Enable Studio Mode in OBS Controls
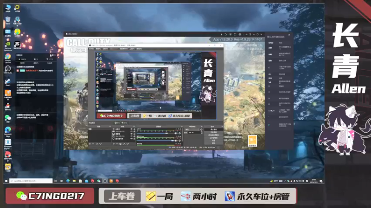The height and width of the screenshot is (208, 371). click(x=214, y=138)
